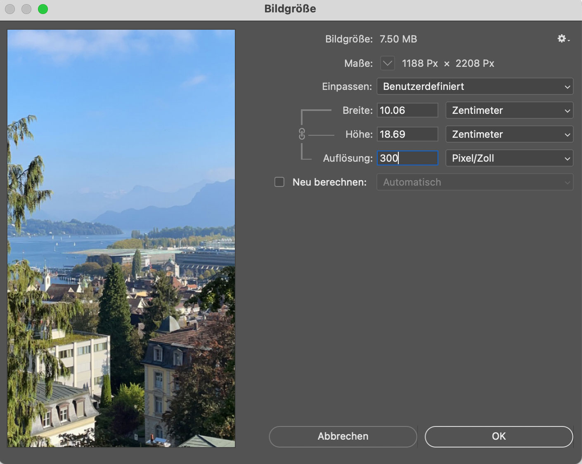Screen dimensions: 582x464
Task: Toggle the constrain proportions chain link
Action: [302, 134]
